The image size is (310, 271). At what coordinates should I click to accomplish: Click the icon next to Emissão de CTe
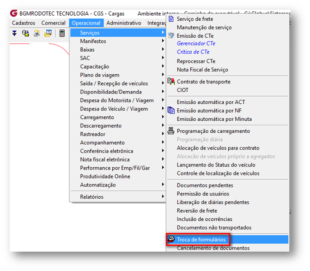[x=171, y=35]
